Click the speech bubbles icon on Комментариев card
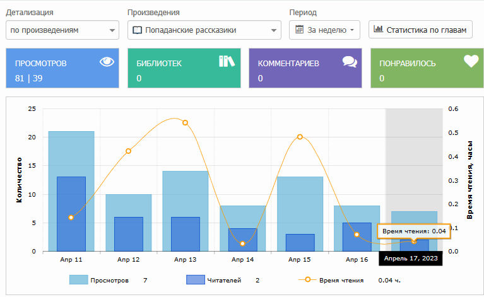Image resolution: width=484 pixels, height=297 pixels. point(349,62)
